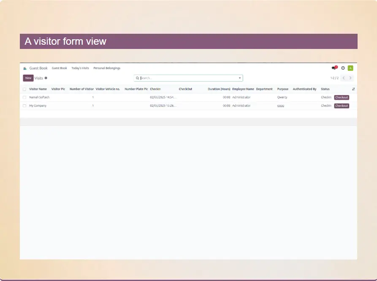Open the Personal Belongings menu
Viewport: 377px width, 281px height.
click(x=107, y=68)
